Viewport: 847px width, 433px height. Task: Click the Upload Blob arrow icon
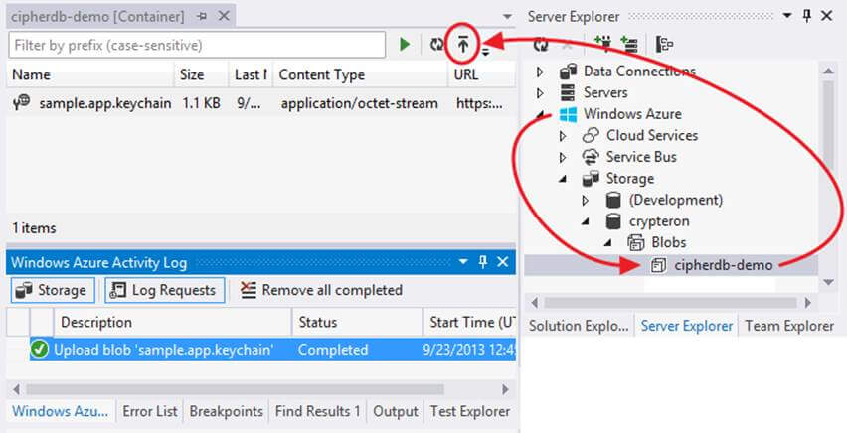[x=463, y=44]
